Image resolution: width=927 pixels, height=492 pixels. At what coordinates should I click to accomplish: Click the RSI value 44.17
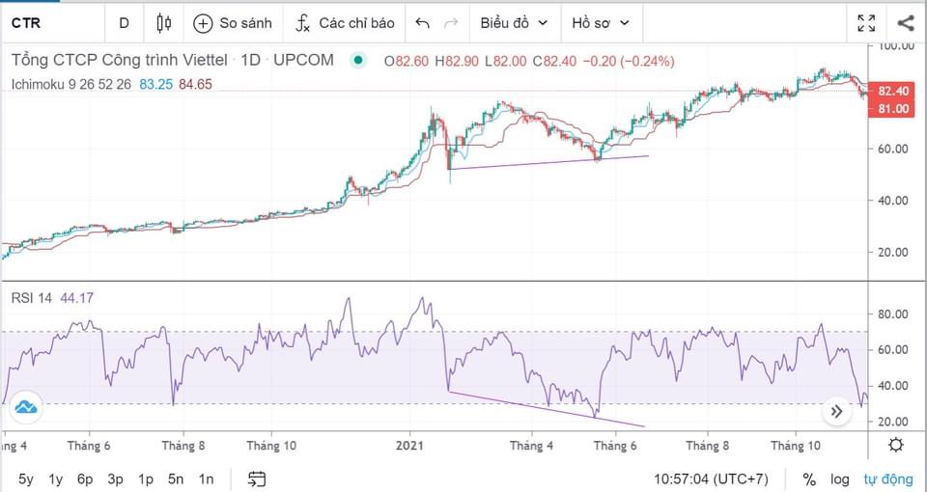pos(76,298)
